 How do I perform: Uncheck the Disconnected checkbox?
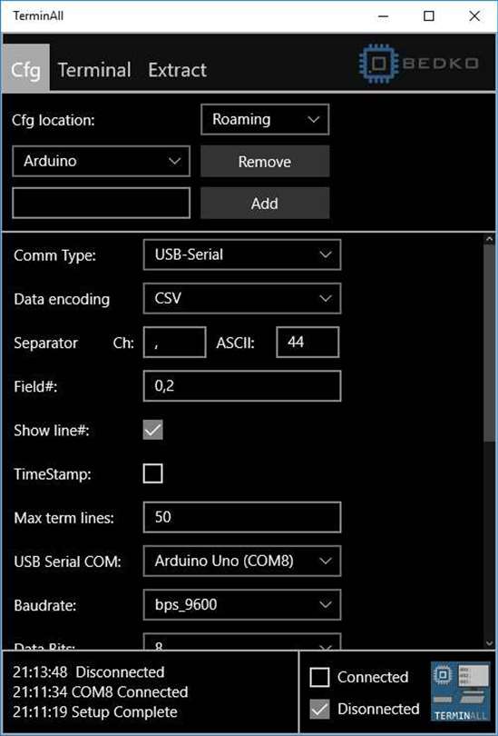click(319, 709)
